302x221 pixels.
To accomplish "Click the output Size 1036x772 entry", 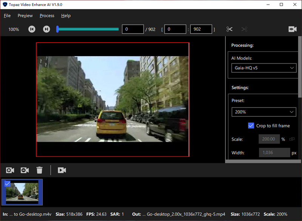I will point(245,214).
